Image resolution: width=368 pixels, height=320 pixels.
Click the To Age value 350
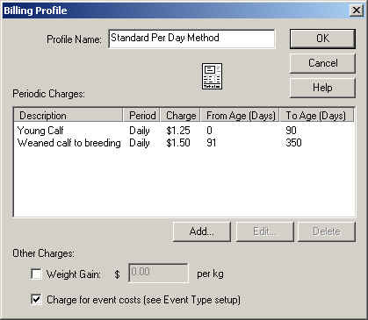point(293,143)
